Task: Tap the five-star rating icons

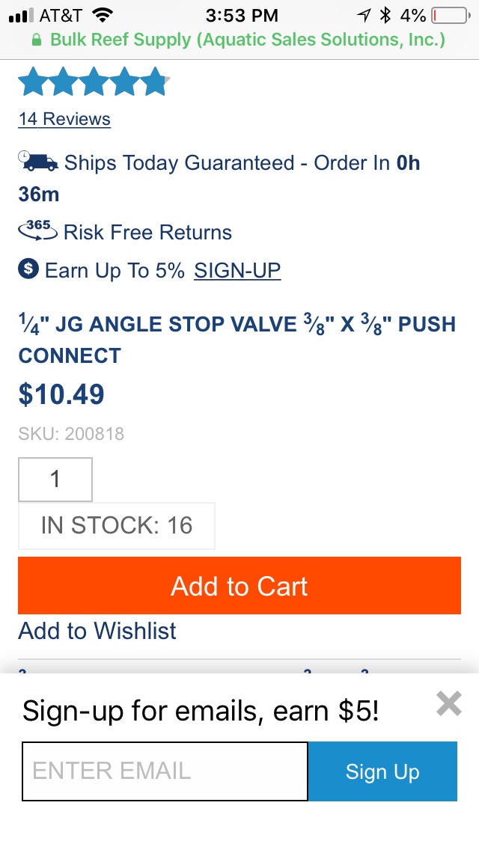Action: point(94,82)
